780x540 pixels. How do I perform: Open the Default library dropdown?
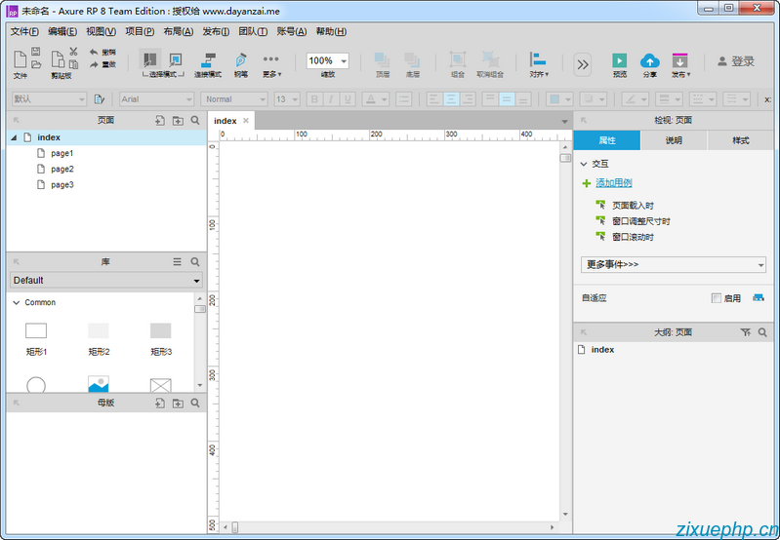[106, 280]
